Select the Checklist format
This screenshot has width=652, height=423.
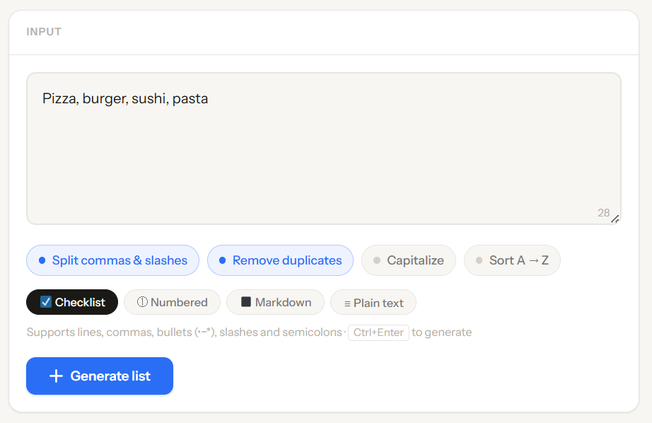pos(72,302)
